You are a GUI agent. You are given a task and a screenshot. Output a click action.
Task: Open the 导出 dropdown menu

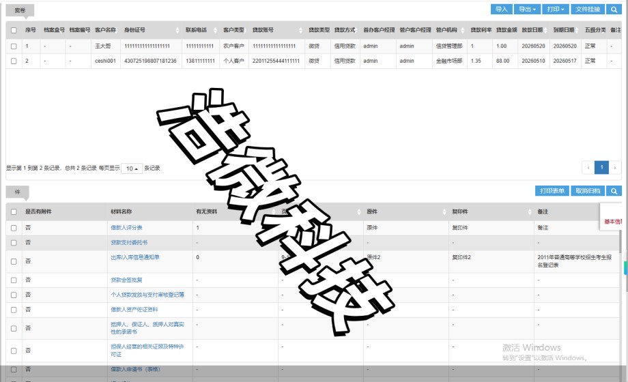[527, 10]
